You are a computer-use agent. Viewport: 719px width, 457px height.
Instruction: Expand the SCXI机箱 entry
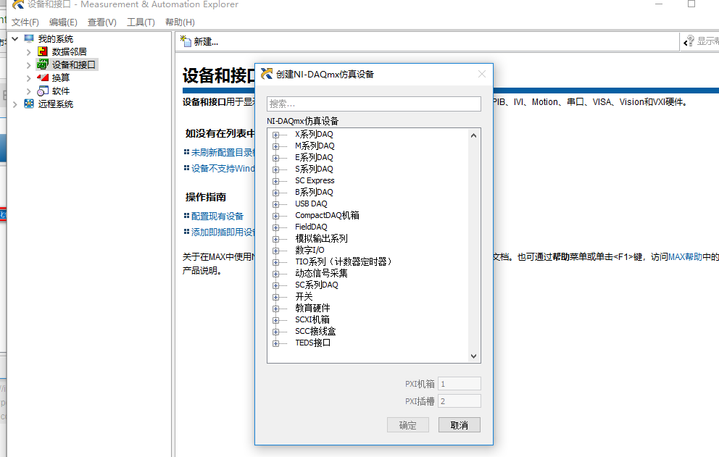[x=276, y=319]
